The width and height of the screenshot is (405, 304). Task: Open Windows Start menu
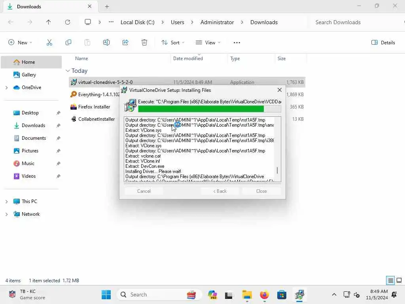[106, 294]
